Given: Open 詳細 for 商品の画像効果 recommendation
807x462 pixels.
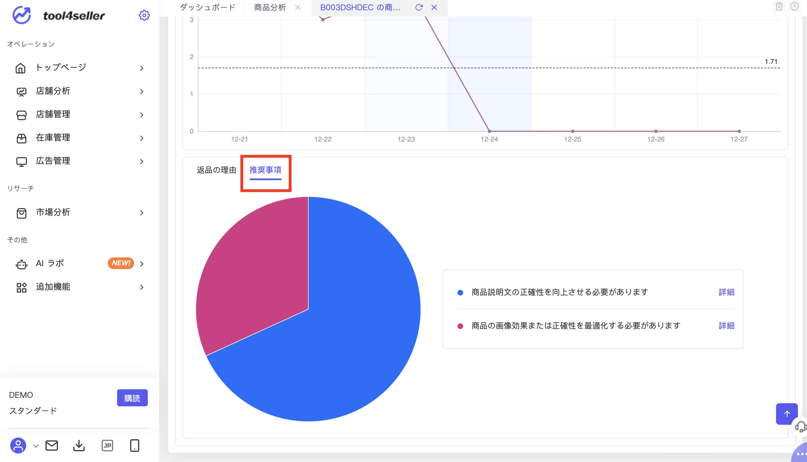Looking at the screenshot, I should pyautogui.click(x=726, y=326).
